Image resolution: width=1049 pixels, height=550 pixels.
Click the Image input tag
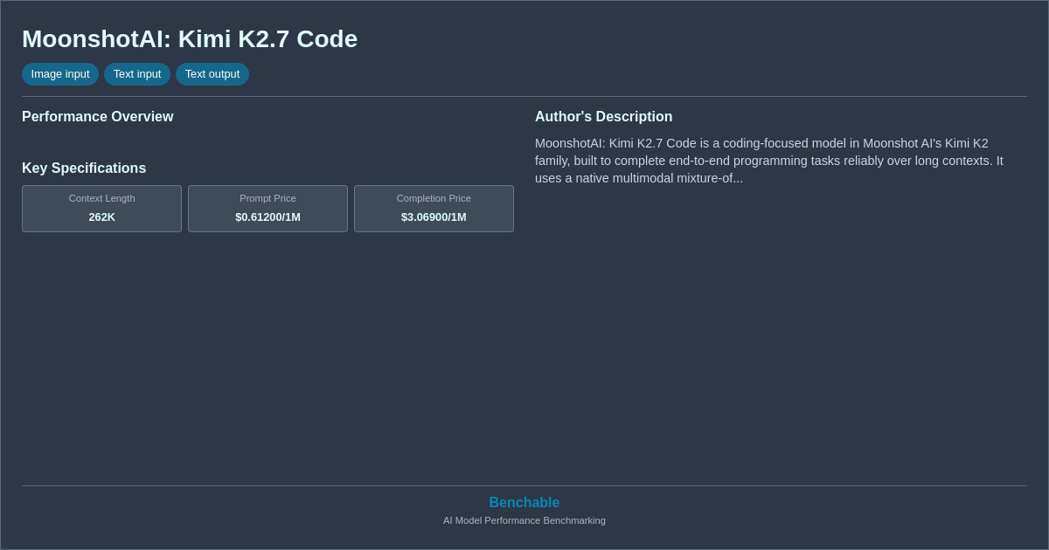tap(60, 74)
